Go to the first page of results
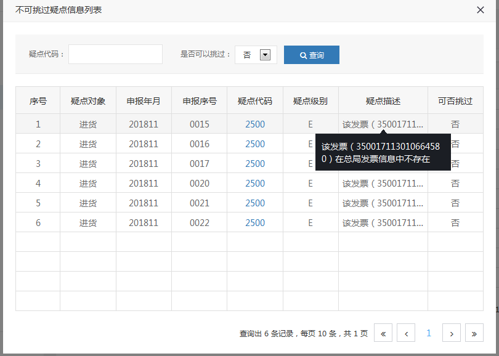 pyautogui.click(x=383, y=333)
